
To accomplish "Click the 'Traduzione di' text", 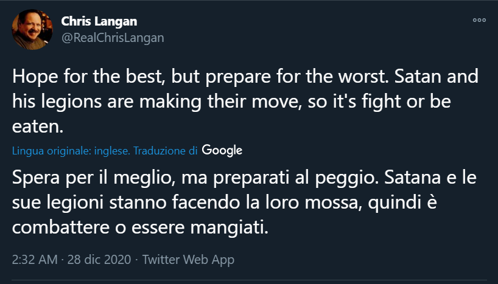I will point(165,150).
